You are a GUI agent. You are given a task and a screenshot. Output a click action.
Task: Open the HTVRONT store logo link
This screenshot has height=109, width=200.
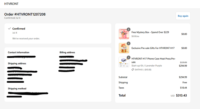[11, 4]
